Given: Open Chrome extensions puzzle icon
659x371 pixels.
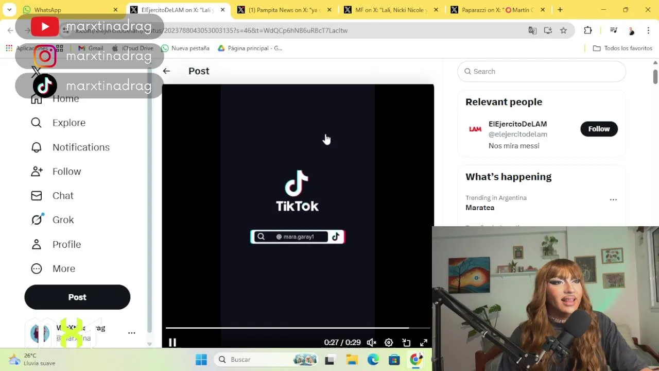Looking at the screenshot, I should [587, 30].
